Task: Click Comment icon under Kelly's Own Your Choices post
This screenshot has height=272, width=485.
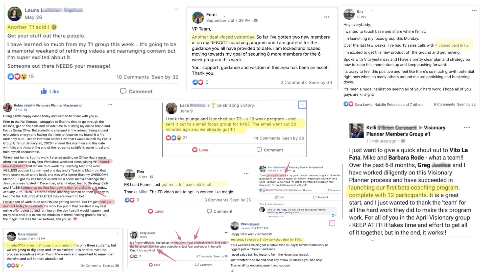Action: (197, 264)
